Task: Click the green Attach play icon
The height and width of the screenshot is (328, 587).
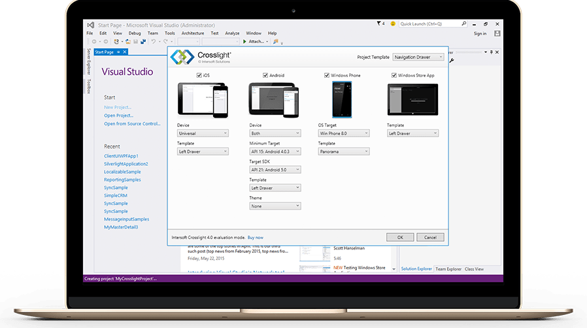Action: click(244, 42)
